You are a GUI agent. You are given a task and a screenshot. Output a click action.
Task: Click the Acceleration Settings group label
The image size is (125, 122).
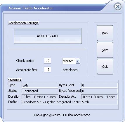point(23,23)
